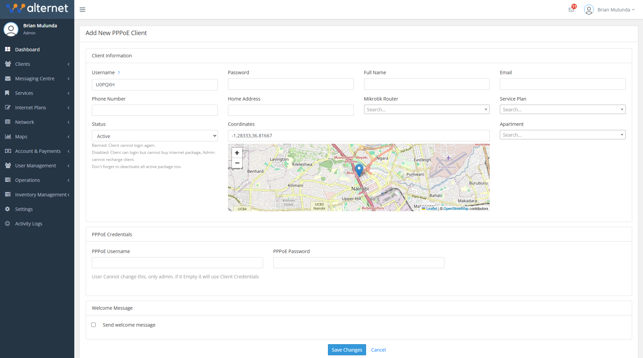This screenshot has width=643, height=358.
Task: Expand the Account & Payments menu
Action: pyautogui.click(x=37, y=151)
